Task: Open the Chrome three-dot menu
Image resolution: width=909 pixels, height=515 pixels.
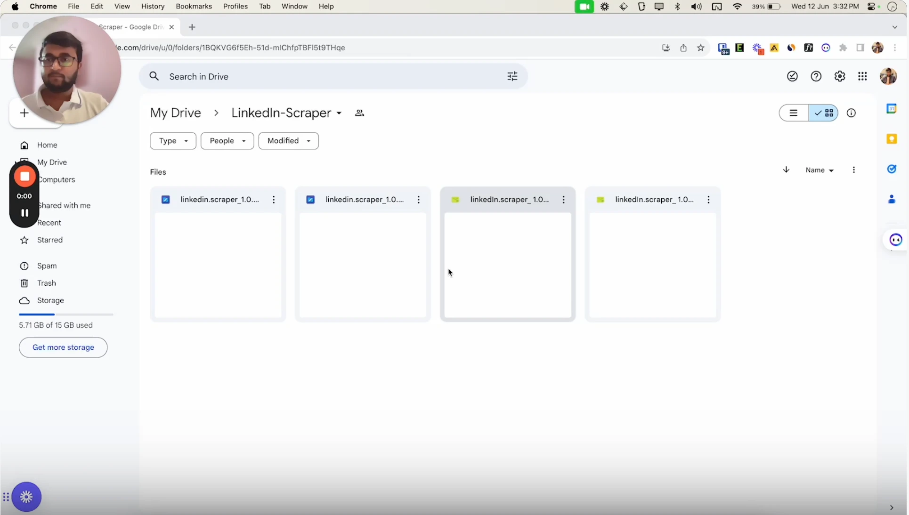Action: 895,48
